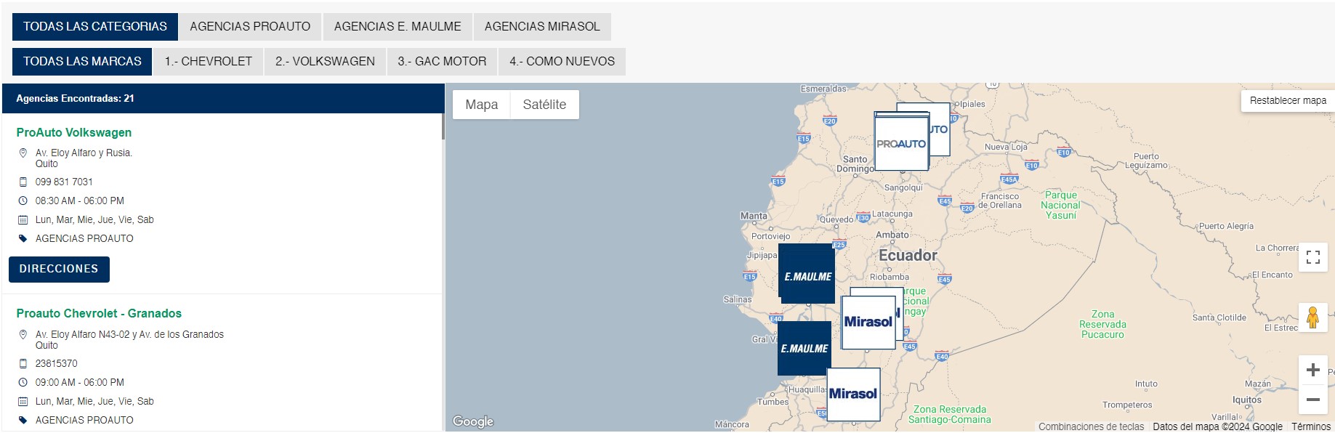Viewport: 1335px width, 433px height.
Task: Open the Términos link on the map
Action: click(x=1311, y=426)
